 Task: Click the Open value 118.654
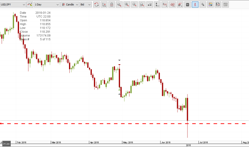pyautogui.click(x=45, y=20)
